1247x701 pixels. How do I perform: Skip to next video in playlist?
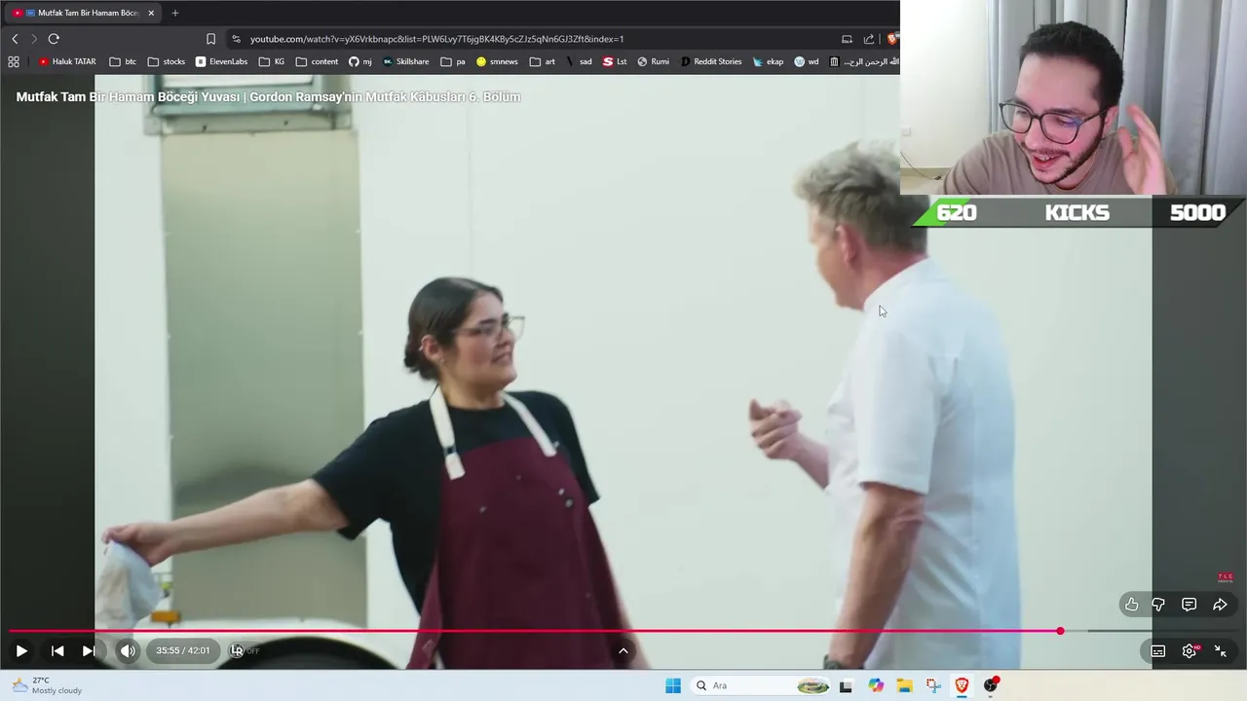click(89, 650)
